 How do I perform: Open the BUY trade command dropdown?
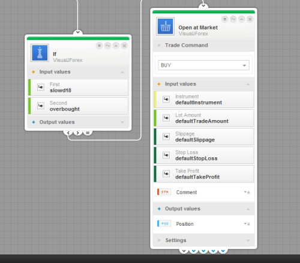coord(203,65)
